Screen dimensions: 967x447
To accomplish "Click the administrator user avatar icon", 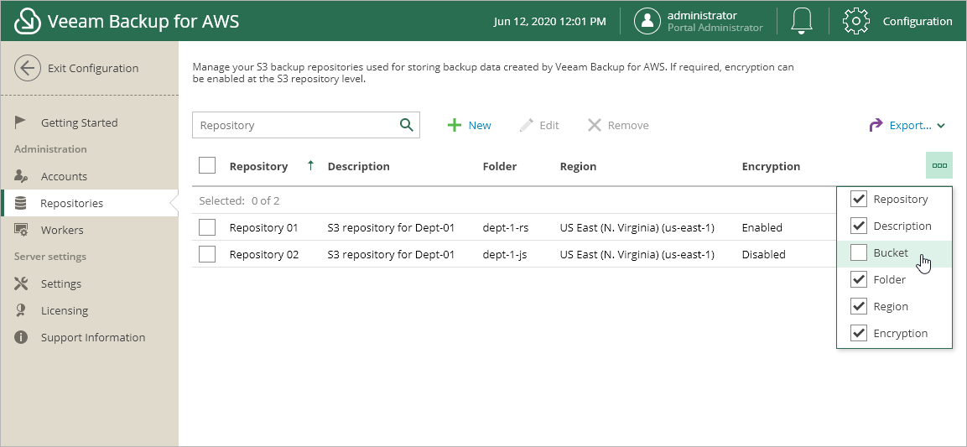I will (647, 21).
